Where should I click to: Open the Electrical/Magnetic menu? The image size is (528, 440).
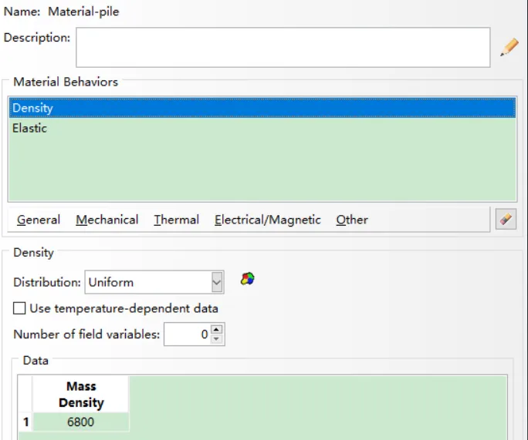pyautogui.click(x=268, y=220)
